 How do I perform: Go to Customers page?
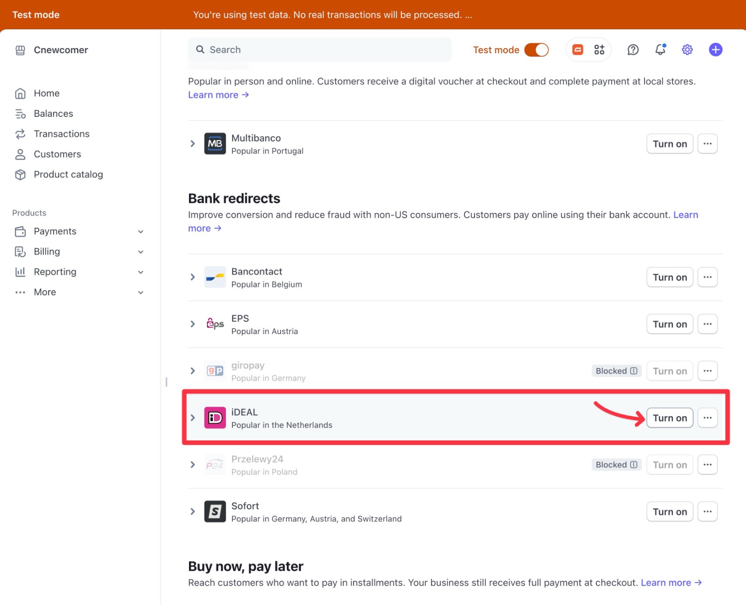(x=57, y=155)
